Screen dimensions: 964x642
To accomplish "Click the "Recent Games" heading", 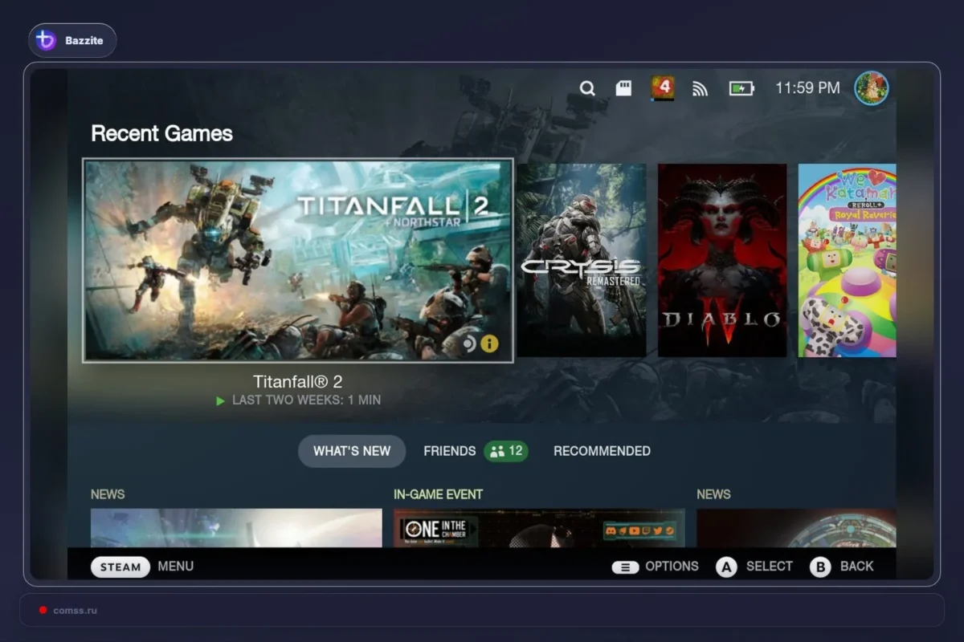I will pyautogui.click(x=162, y=133).
